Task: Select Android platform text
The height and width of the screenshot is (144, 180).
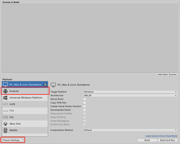Action: coord(14,91)
